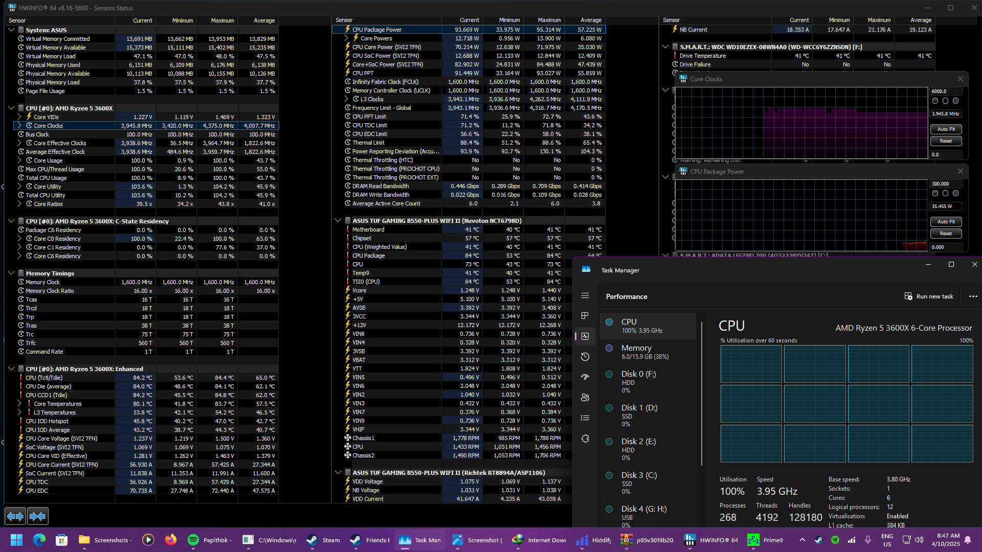Screen dimensions: 982x552
Task: Open Users page in Task Manager sidebar
Action: (x=585, y=398)
